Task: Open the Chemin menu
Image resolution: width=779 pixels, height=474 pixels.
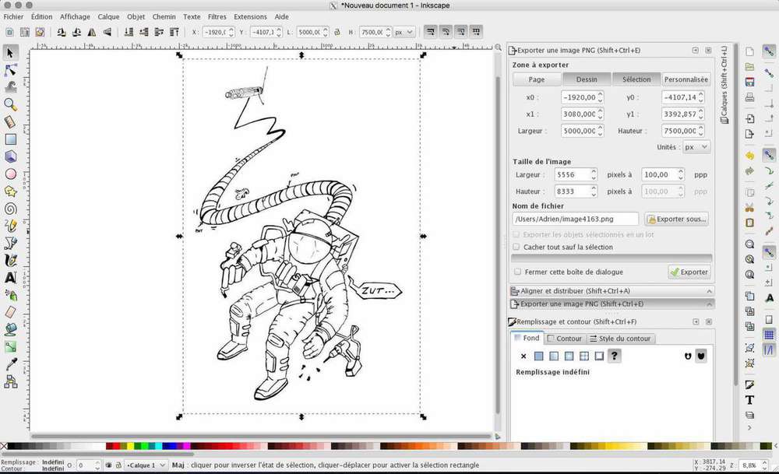Action: [164, 17]
